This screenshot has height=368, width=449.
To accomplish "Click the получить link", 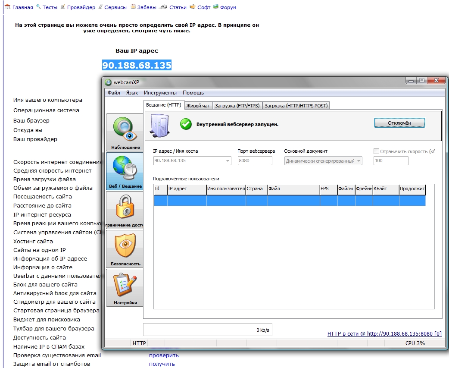I will (x=162, y=364).
